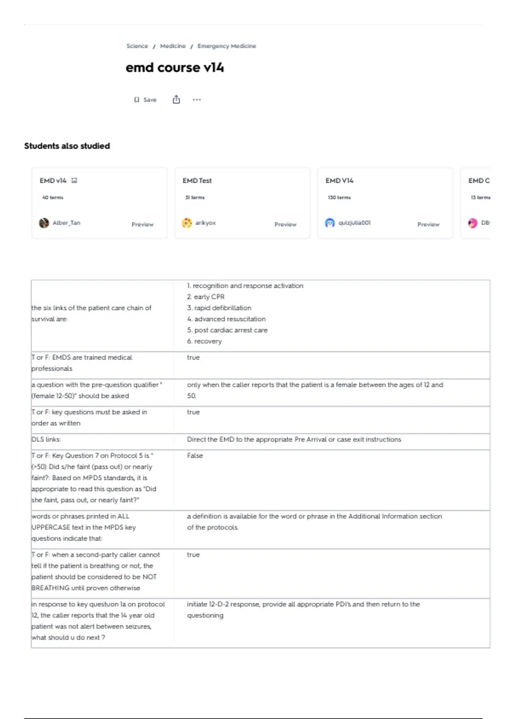Click the share icon next to Save
This screenshot has height=719, width=507.
(x=176, y=99)
